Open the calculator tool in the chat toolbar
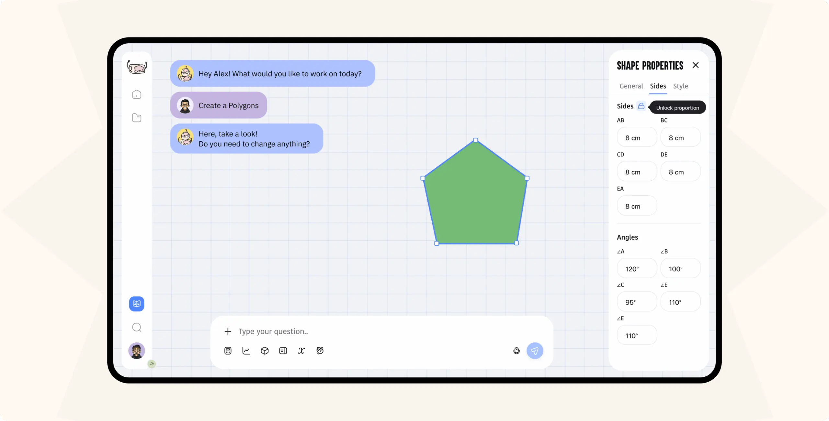This screenshot has height=421, width=829. tap(228, 351)
